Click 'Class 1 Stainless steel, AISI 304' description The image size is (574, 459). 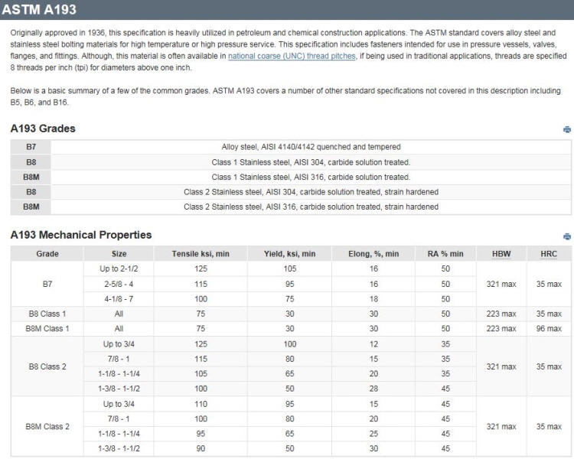click(x=311, y=162)
